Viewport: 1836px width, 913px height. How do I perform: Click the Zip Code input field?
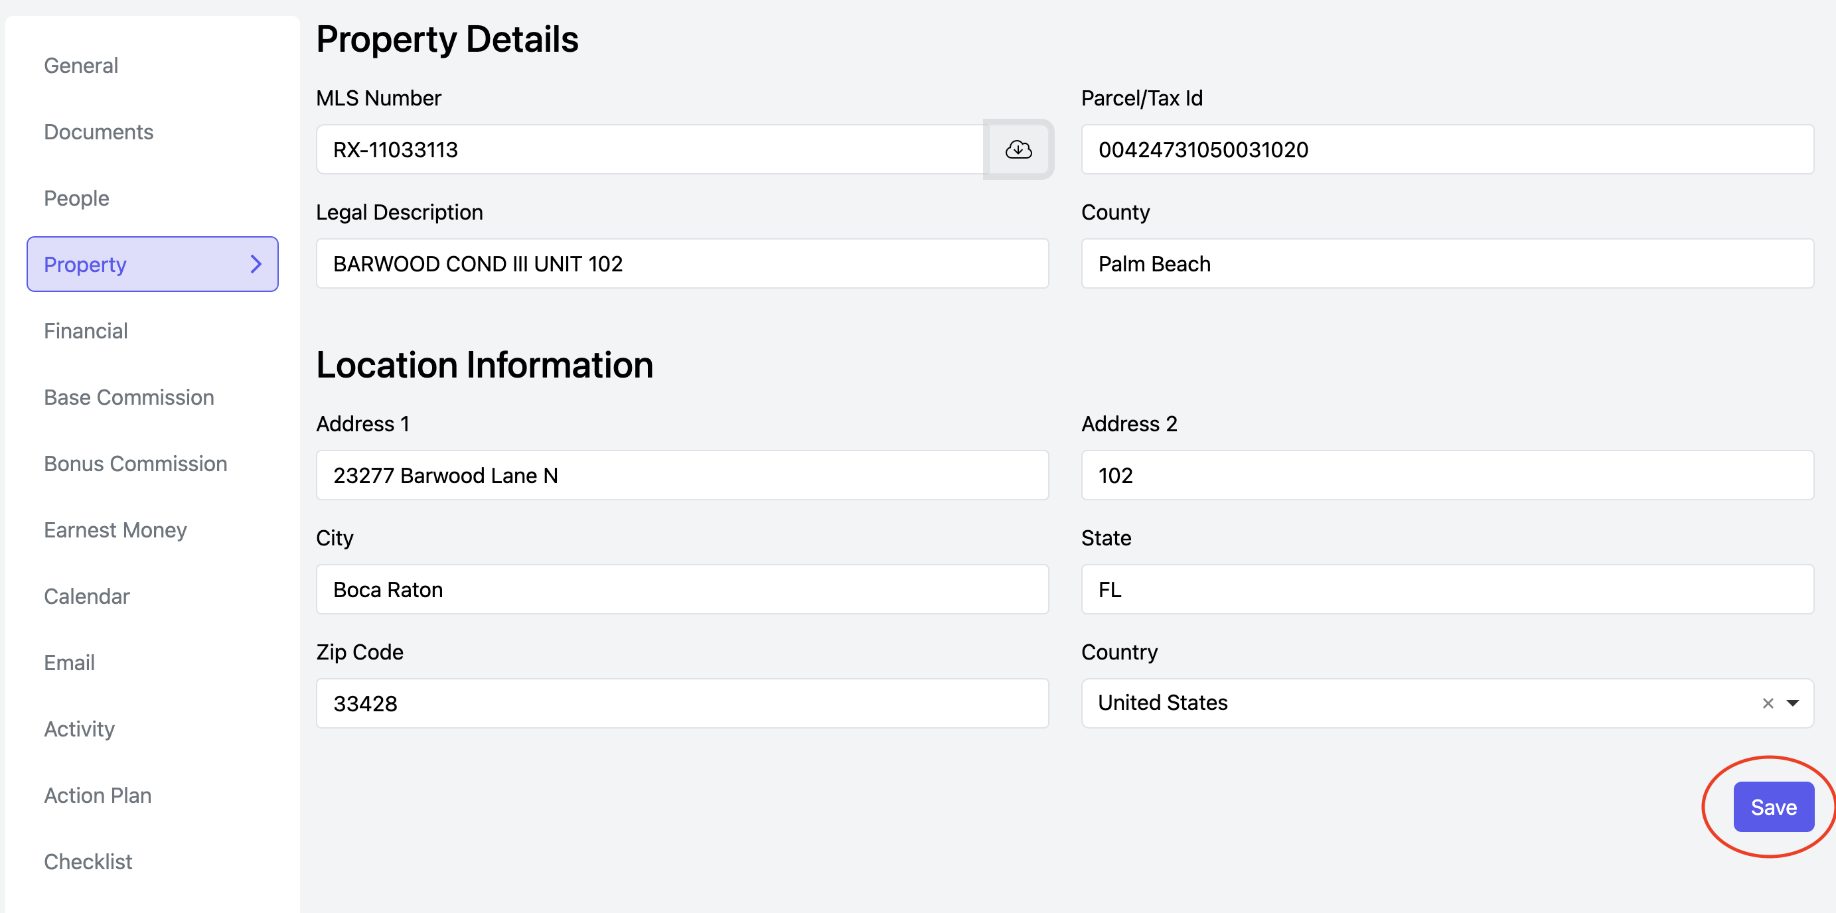682,703
